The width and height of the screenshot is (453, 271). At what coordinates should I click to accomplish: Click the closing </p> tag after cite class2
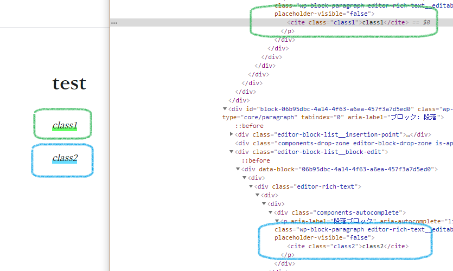click(x=288, y=255)
